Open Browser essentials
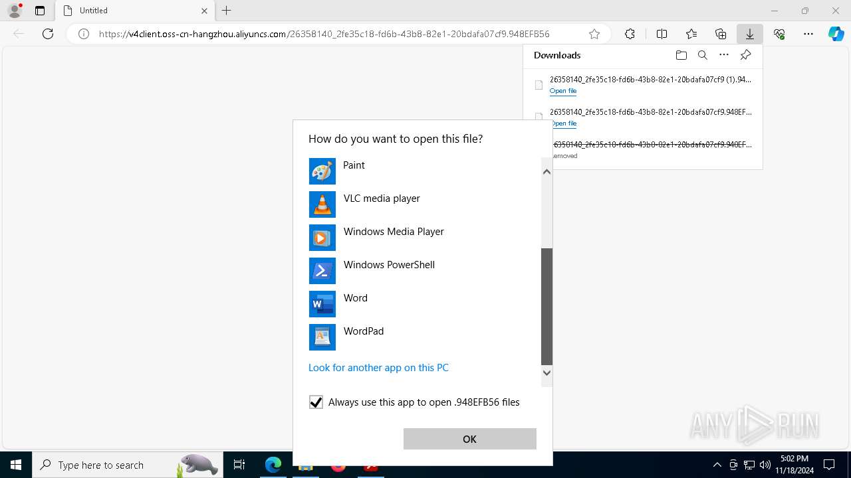 [x=779, y=34]
